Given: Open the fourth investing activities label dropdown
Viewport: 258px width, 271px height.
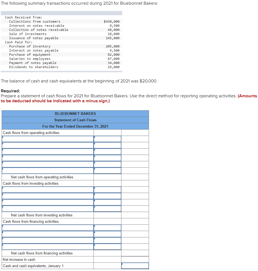Looking at the screenshot, I should tap(47, 209).
